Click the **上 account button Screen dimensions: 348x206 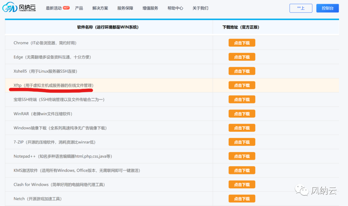click(x=301, y=8)
